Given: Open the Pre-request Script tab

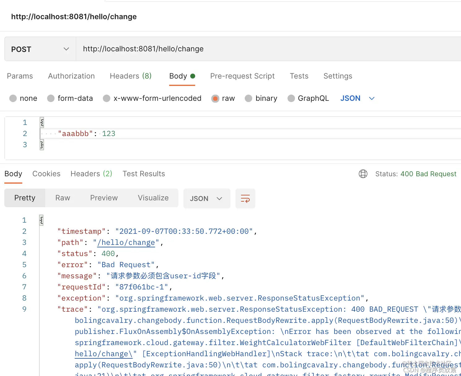Looking at the screenshot, I should pyautogui.click(x=242, y=76).
